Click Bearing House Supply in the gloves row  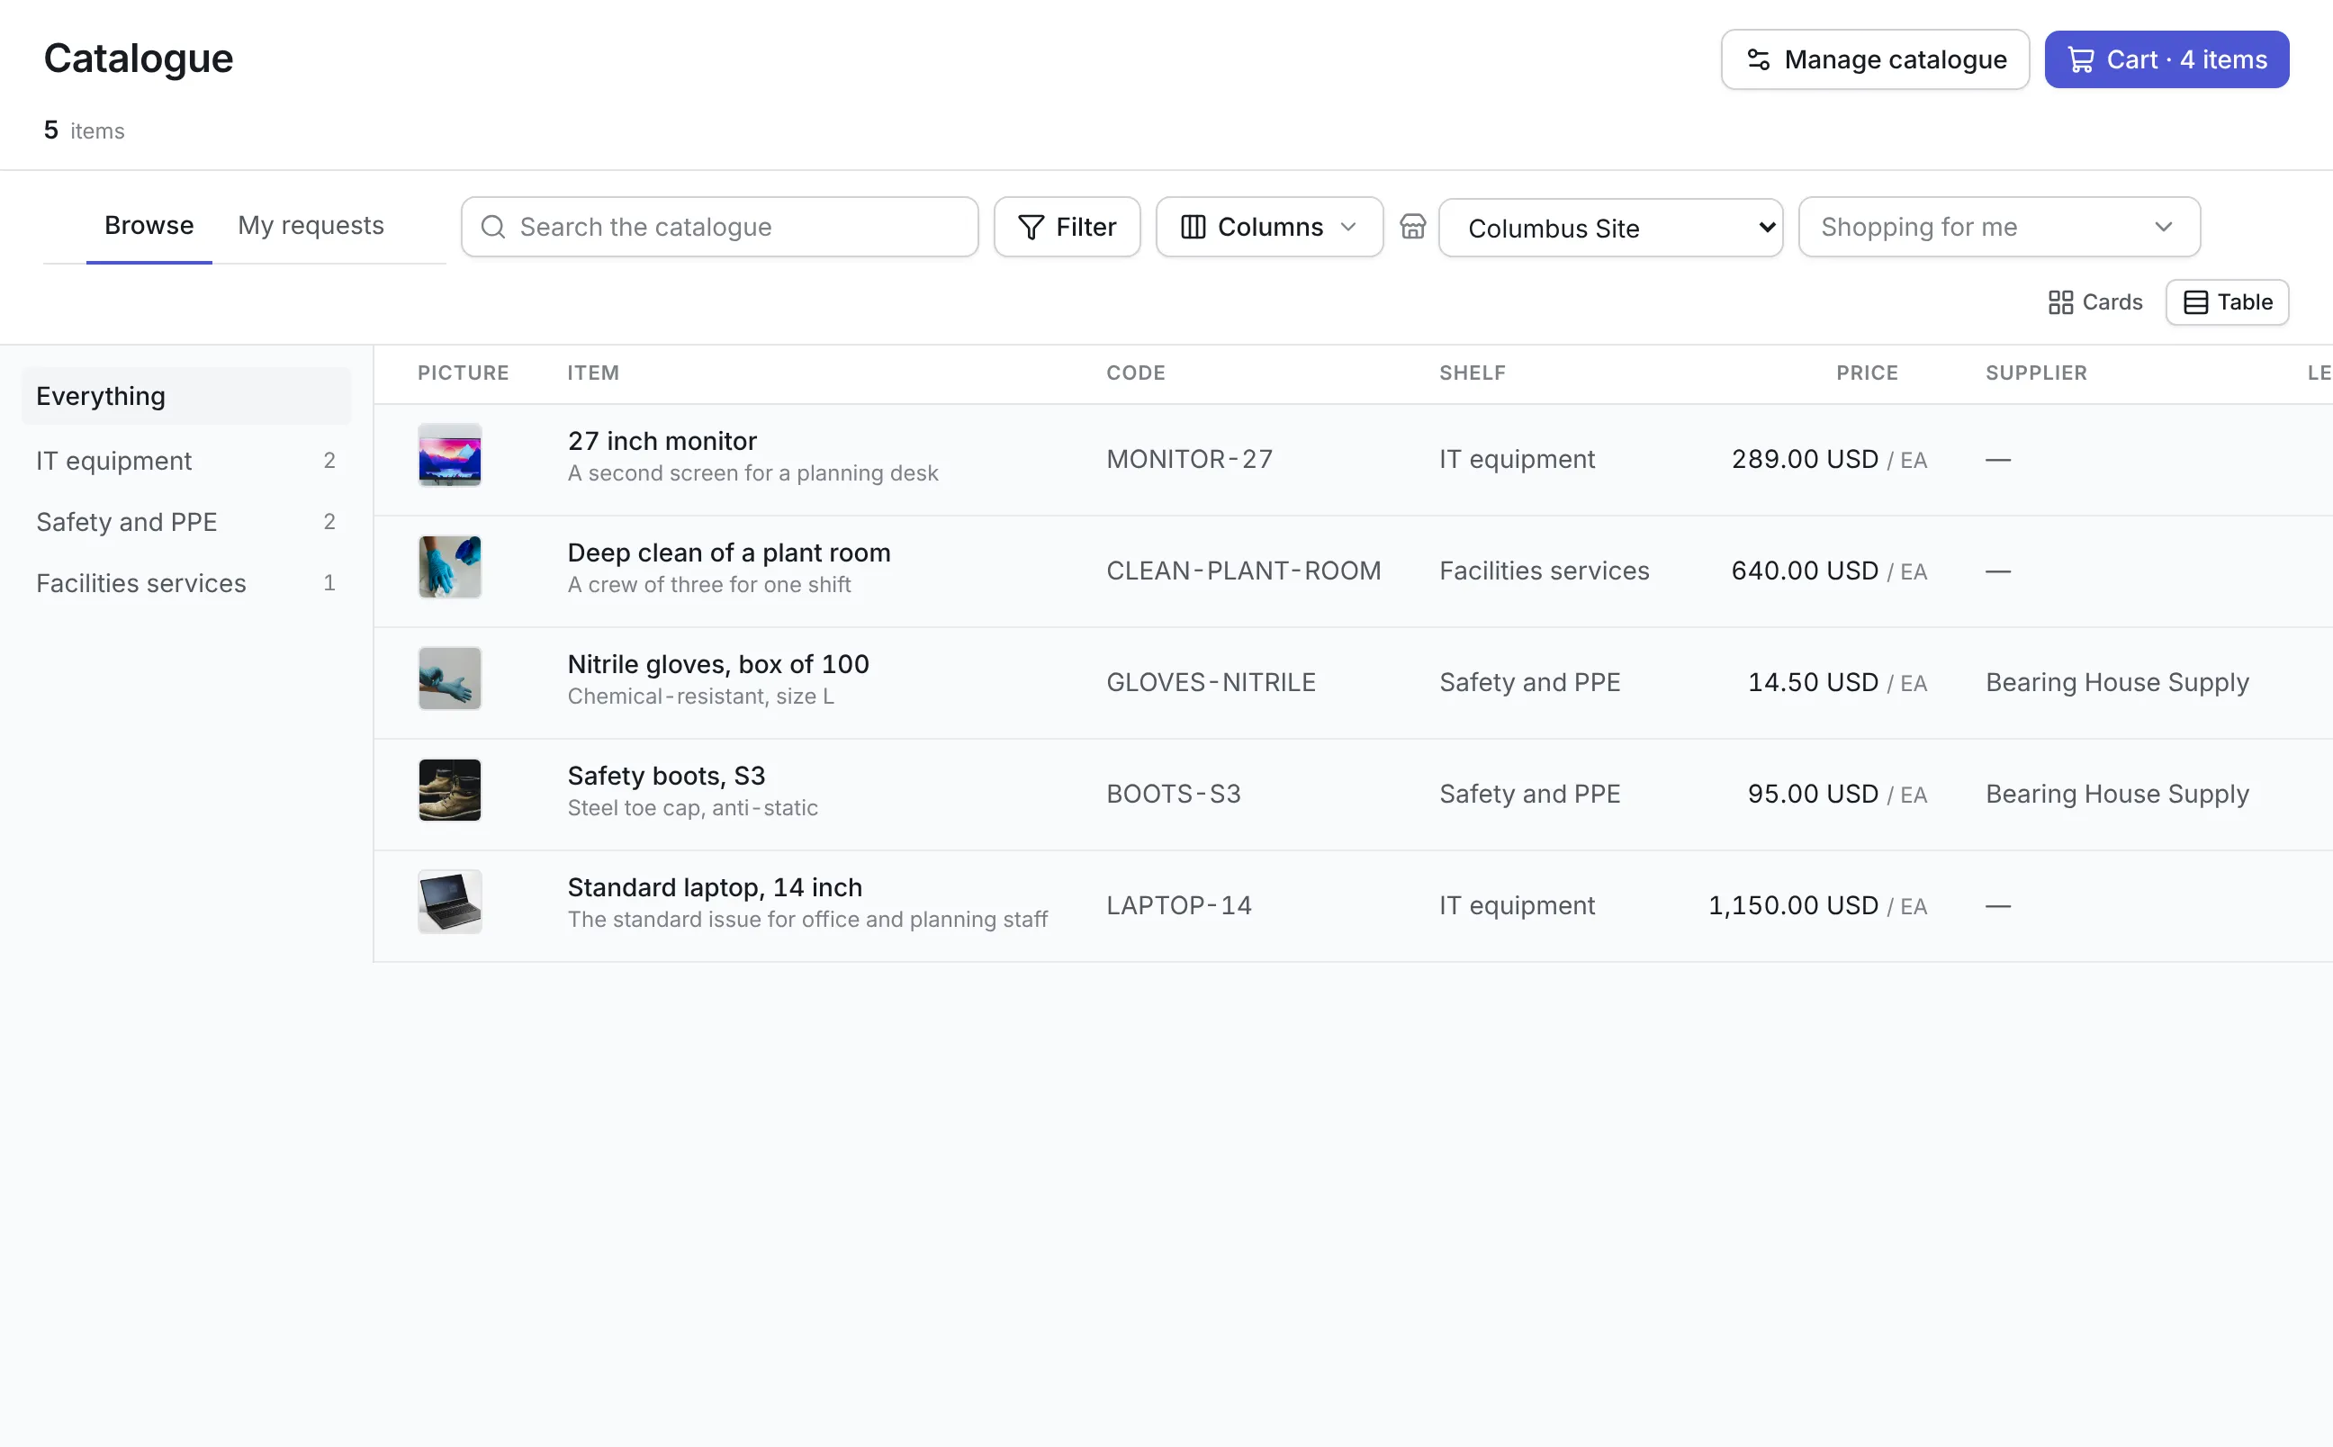point(2117,682)
